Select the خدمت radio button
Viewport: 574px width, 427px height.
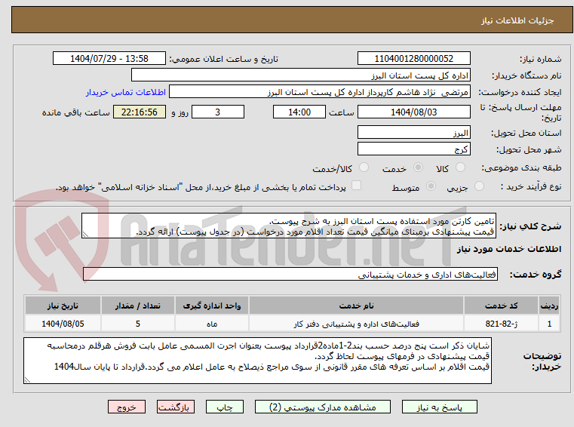coord(418,167)
